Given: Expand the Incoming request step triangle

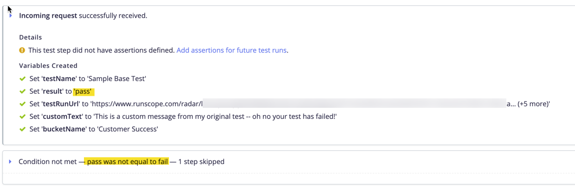Looking at the screenshot, I should click(11, 16).
